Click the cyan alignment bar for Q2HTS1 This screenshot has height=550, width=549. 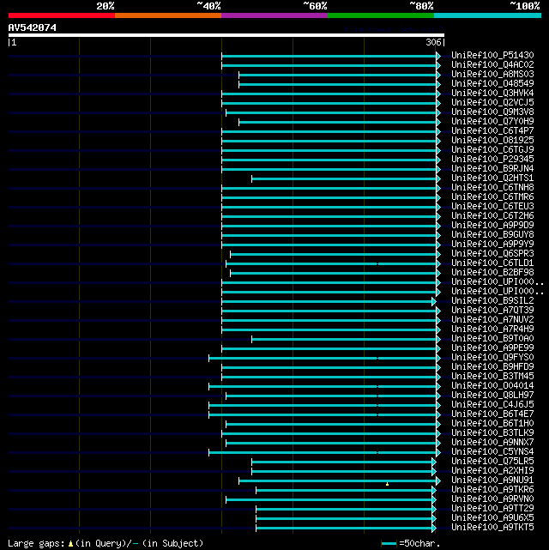344,179
